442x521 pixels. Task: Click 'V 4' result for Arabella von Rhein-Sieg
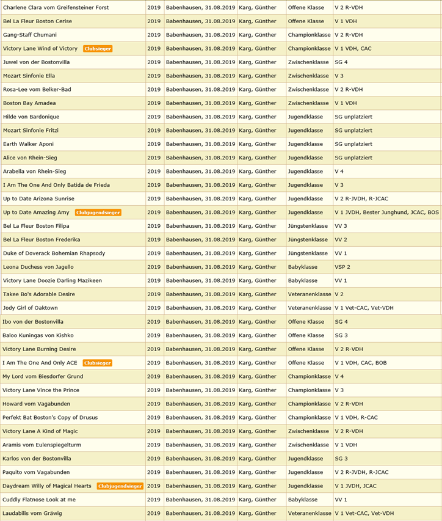[339, 171]
